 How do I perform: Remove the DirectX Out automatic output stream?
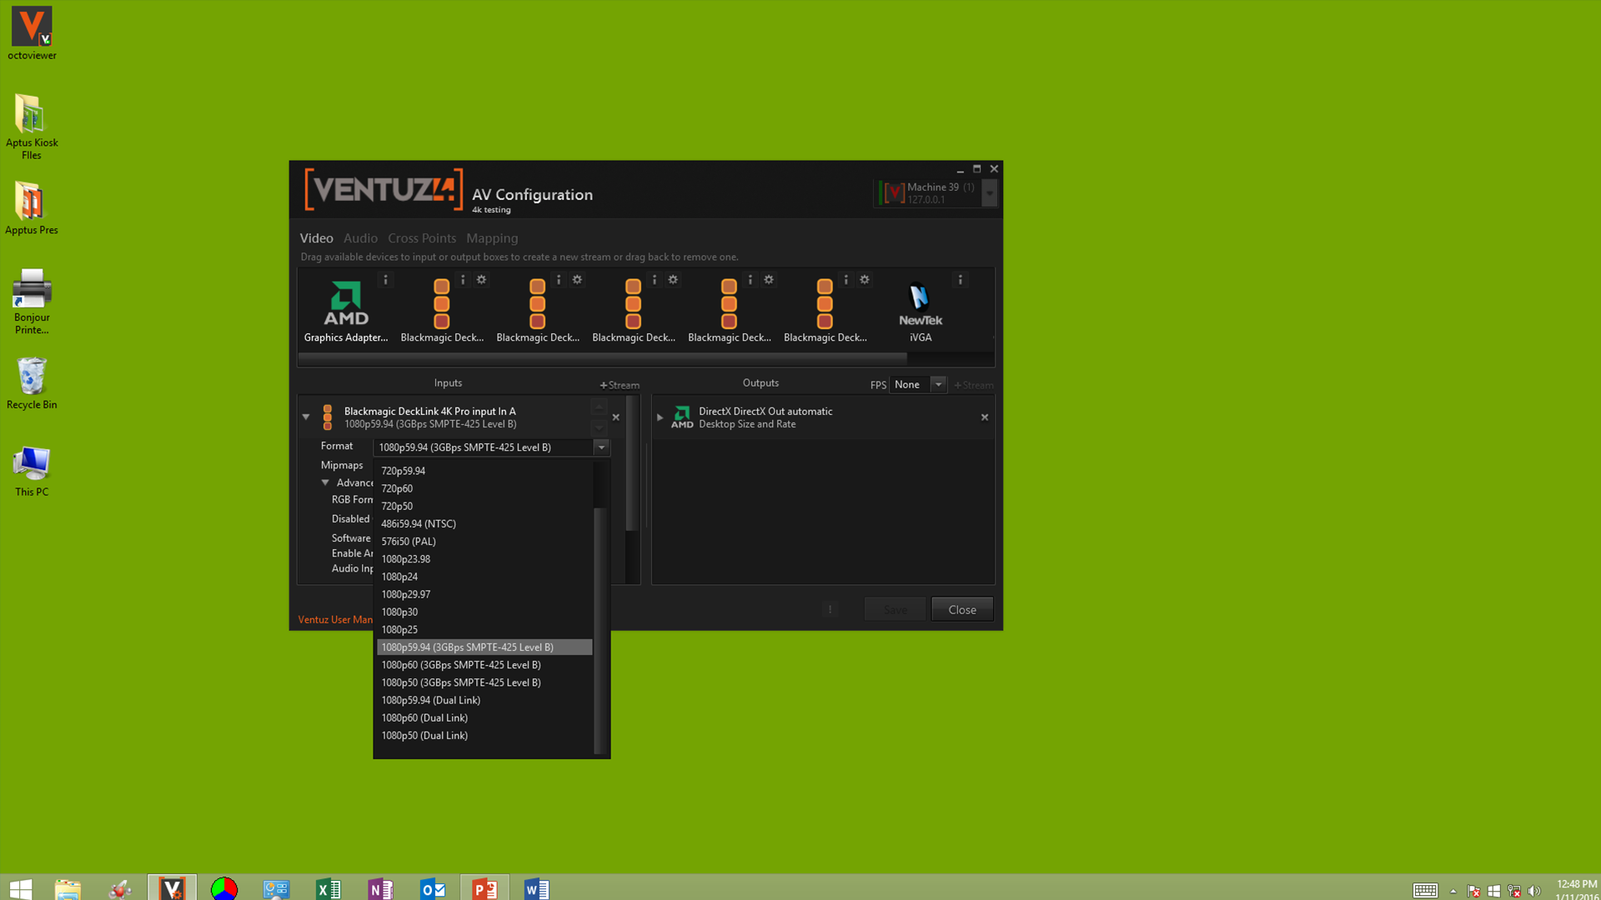(x=985, y=417)
